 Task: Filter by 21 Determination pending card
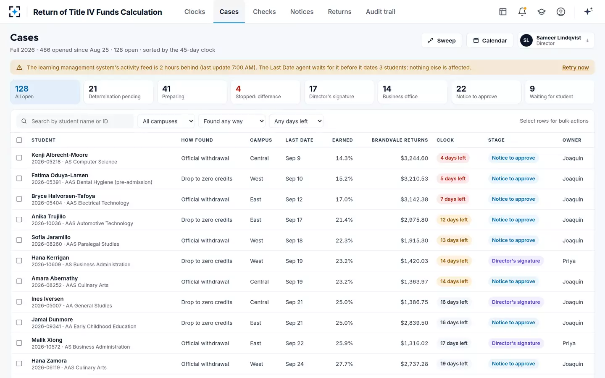click(x=118, y=92)
